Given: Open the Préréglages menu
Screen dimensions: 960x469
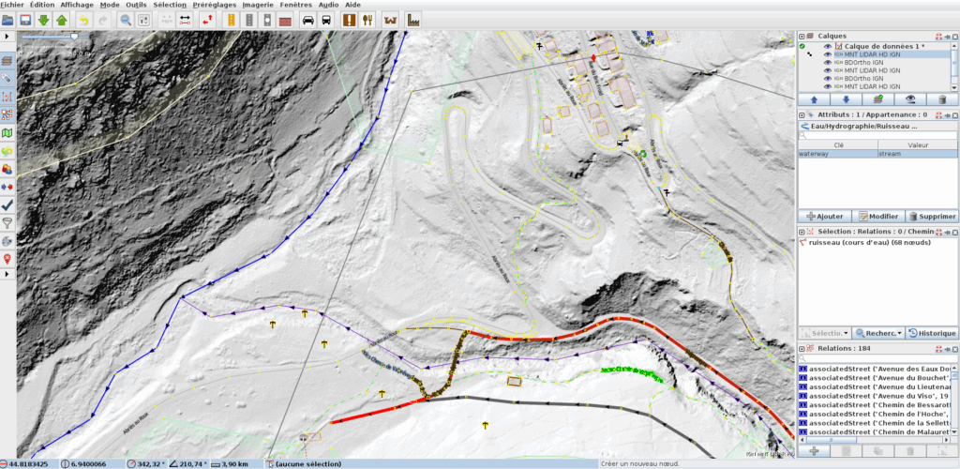Looking at the screenshot, I should tap(214, 5).
